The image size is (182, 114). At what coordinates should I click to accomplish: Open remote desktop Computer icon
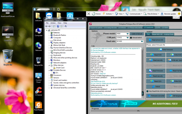tap(39, 32)
